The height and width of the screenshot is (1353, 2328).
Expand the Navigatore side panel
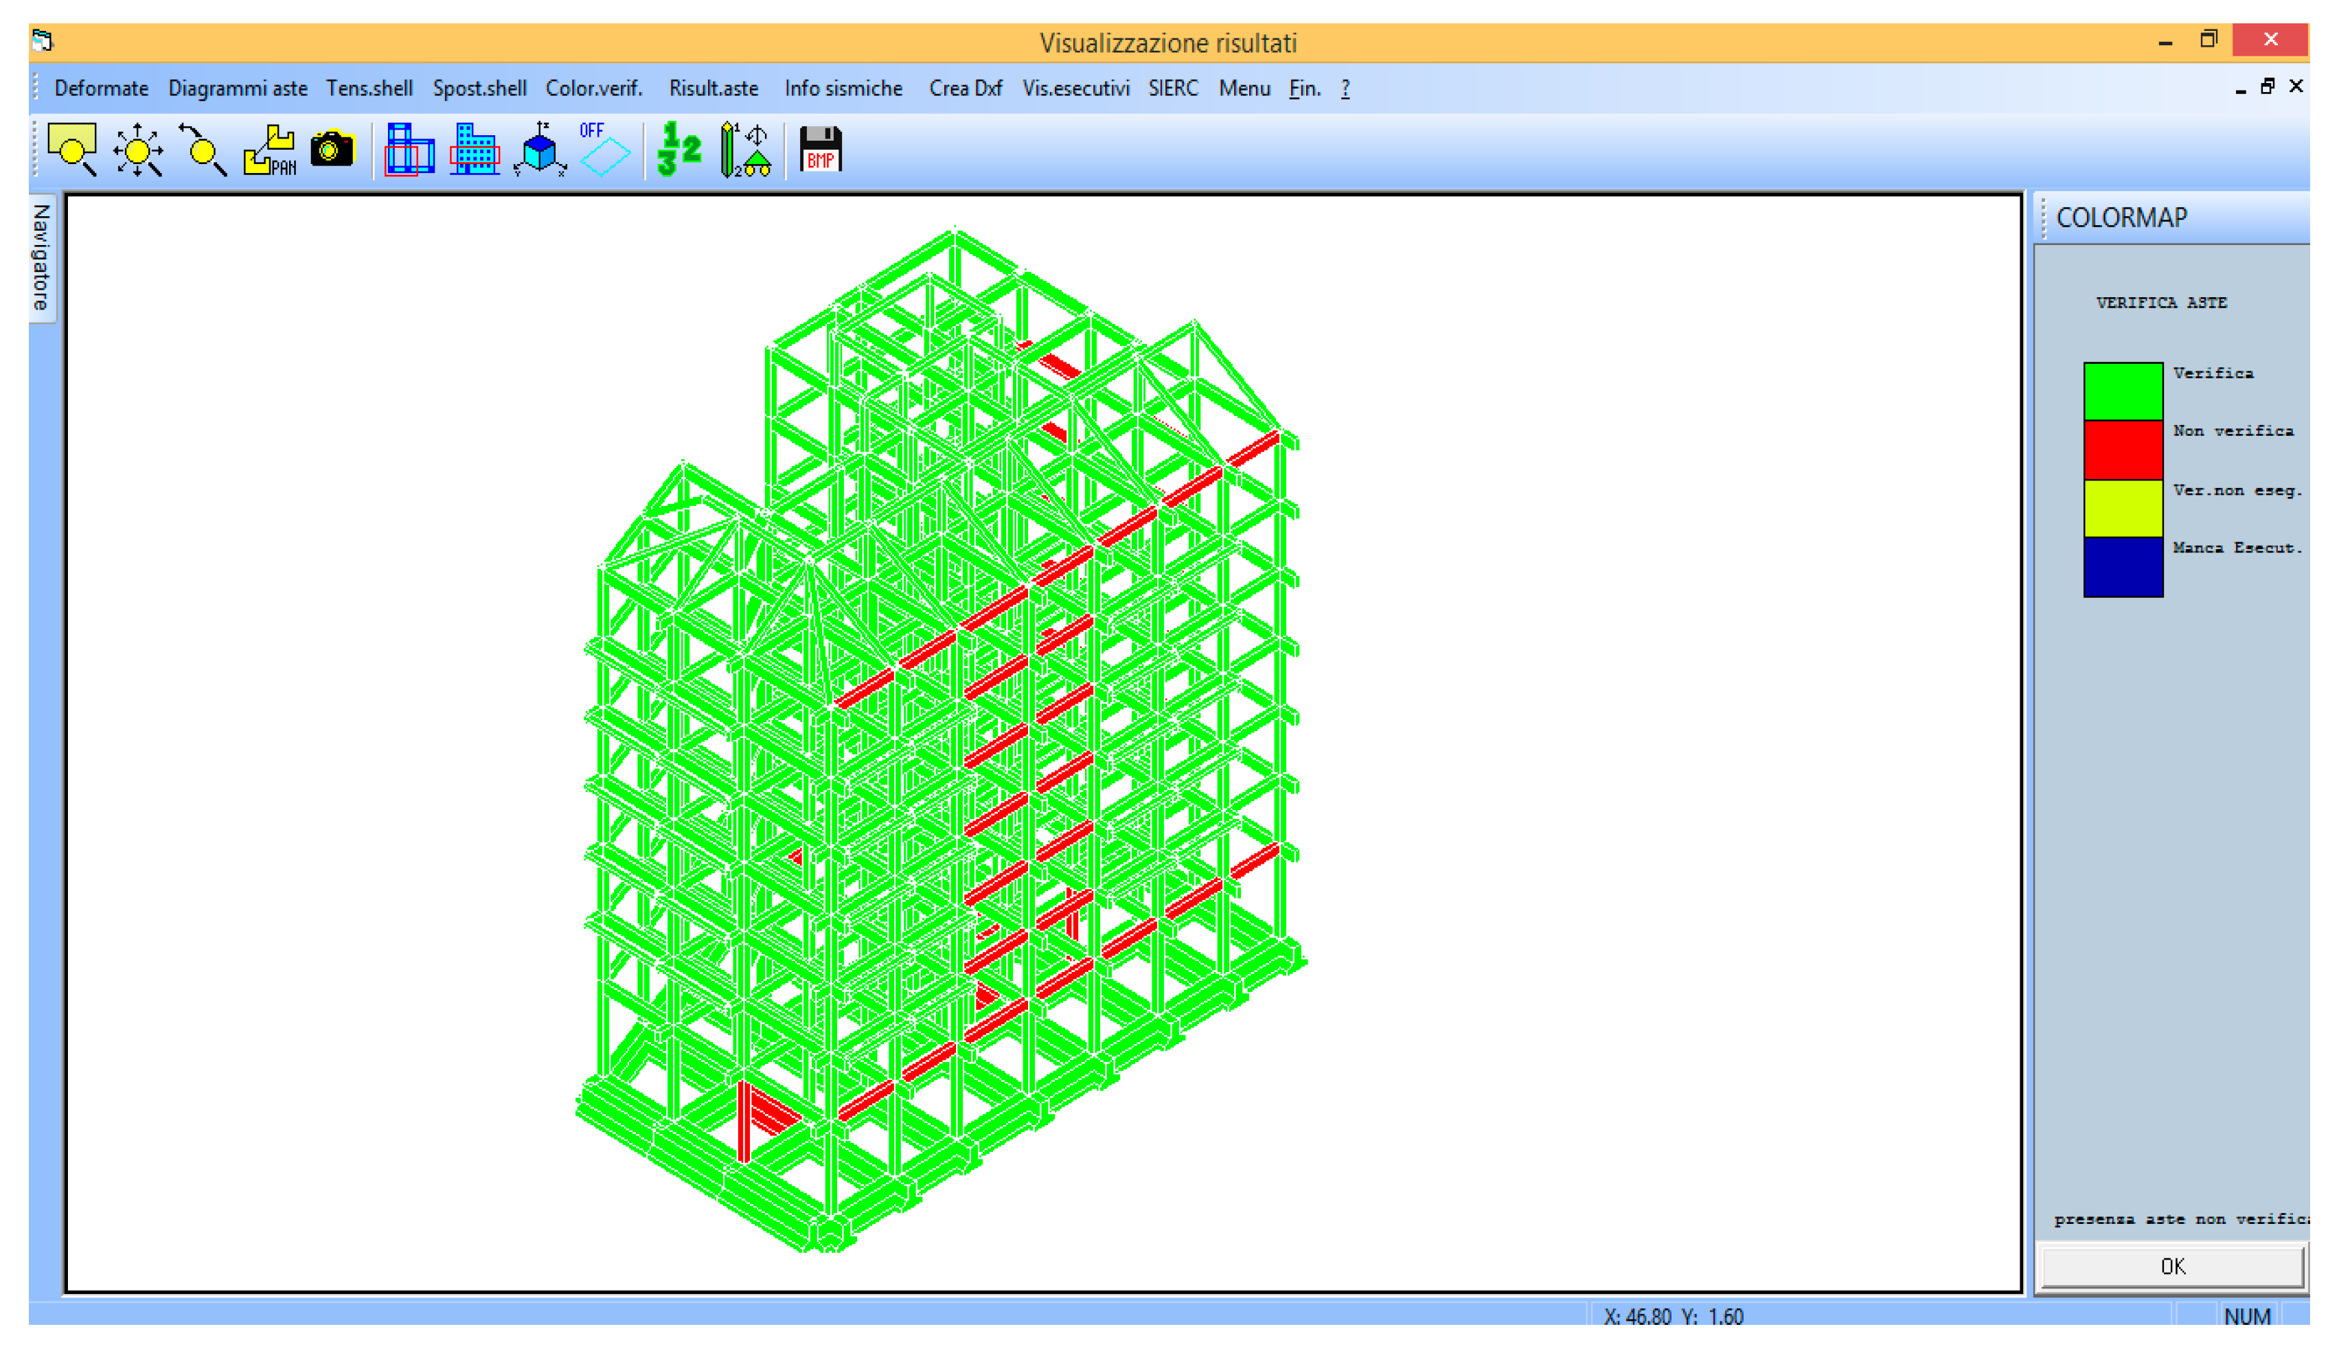(x=42, y=257)
